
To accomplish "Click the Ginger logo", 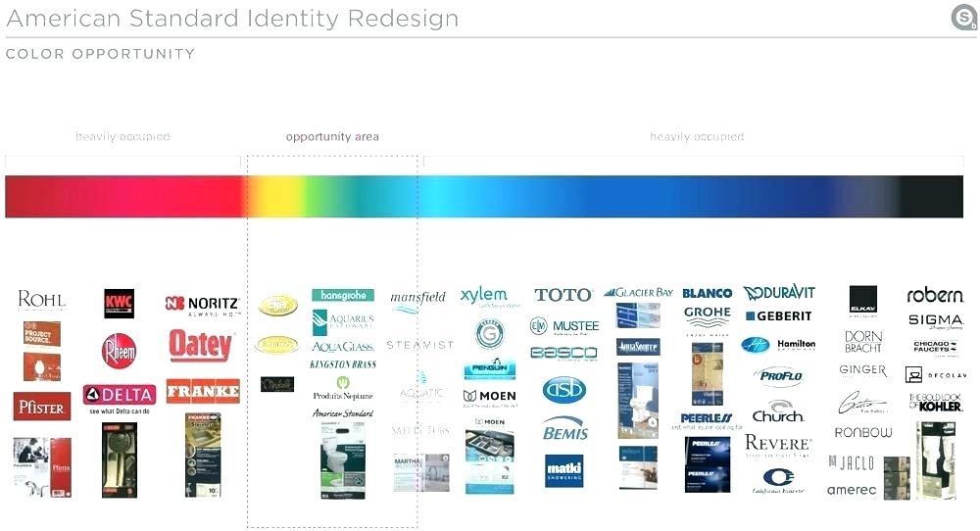I will [862, 369].
